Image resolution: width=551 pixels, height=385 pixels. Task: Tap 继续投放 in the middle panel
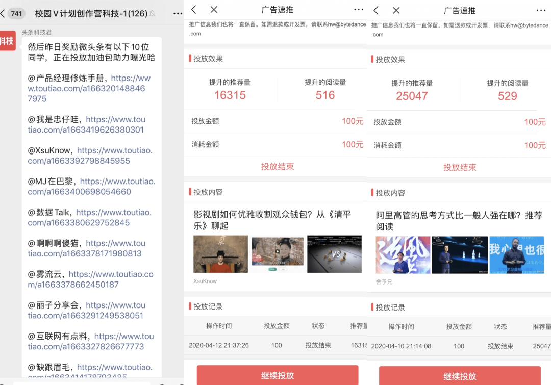pyautogui.click(x=277, y=375)
